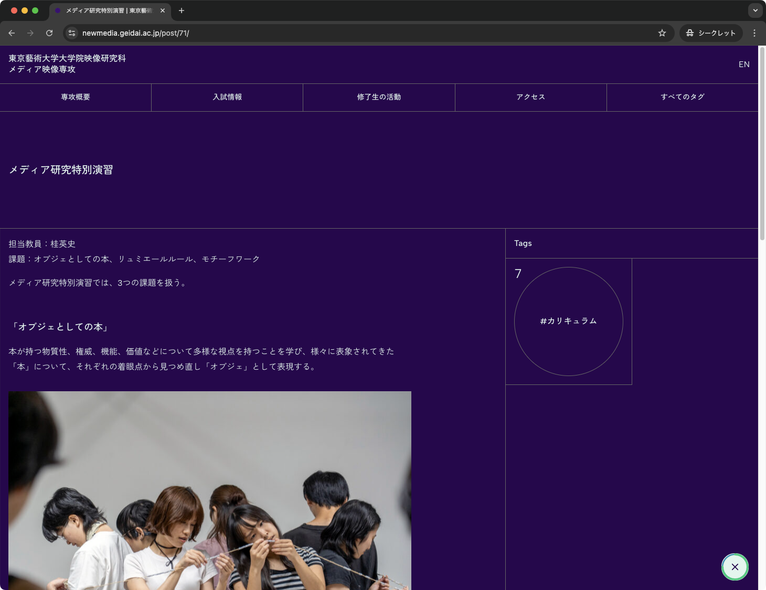766x590 pixels.
Task: Show すべてのタグ page
Action: (x=682, y=97)
